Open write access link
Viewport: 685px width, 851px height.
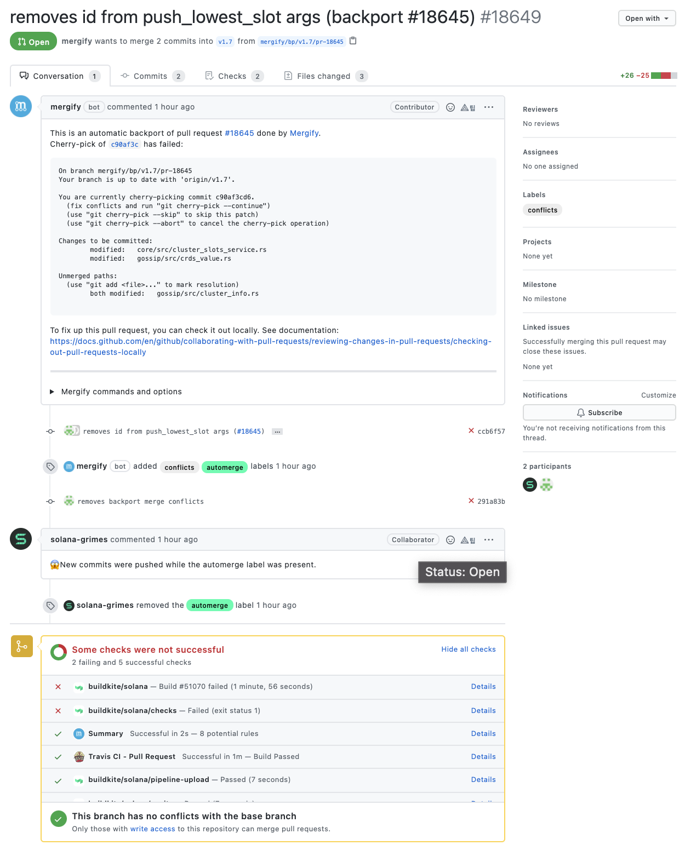152,829
